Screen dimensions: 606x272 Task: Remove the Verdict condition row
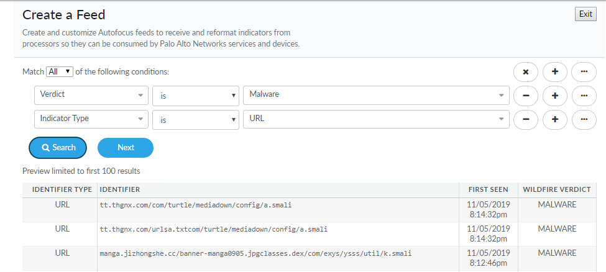click(x=526, y=96)
